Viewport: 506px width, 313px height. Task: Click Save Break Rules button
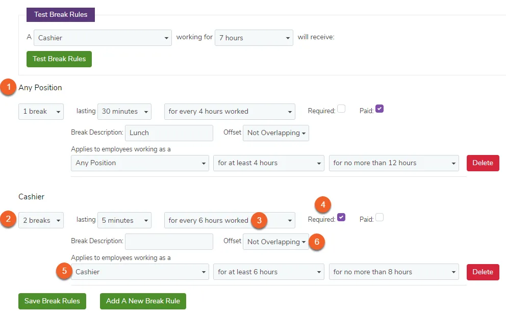tap(52, 301)
